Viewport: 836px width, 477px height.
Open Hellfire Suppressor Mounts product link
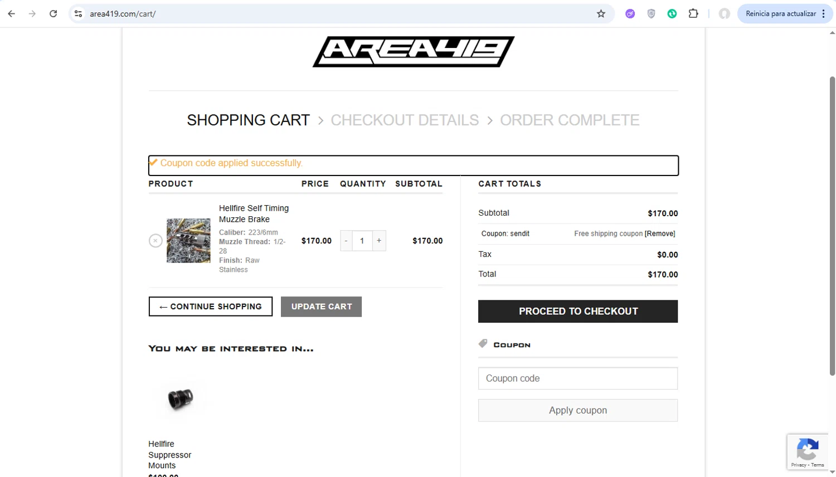click(169, 455)
